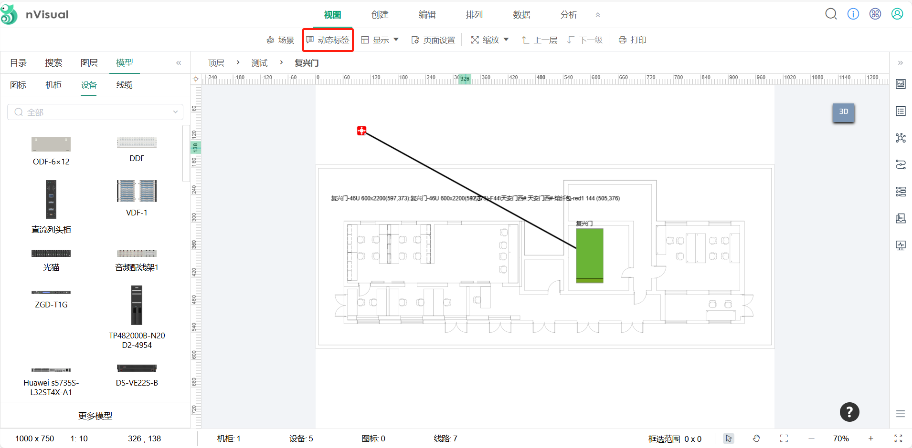This screenshot has width=912, height=448.
Task: Open the app grid icon in header
Action: (x=875, y=14)
